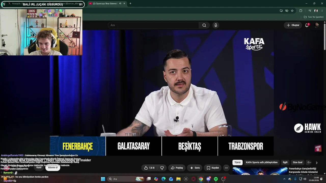Screen dimensions: 326x183
Task: Click the Abone ol subscribe button
Action: (x=53, y=167)
